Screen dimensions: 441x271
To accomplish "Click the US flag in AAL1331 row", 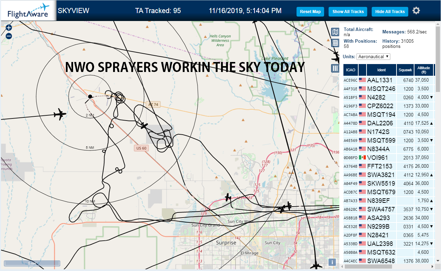I will tap(362, 80).
